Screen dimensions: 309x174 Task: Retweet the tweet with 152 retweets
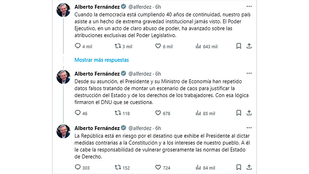click(x=118, y=167)
